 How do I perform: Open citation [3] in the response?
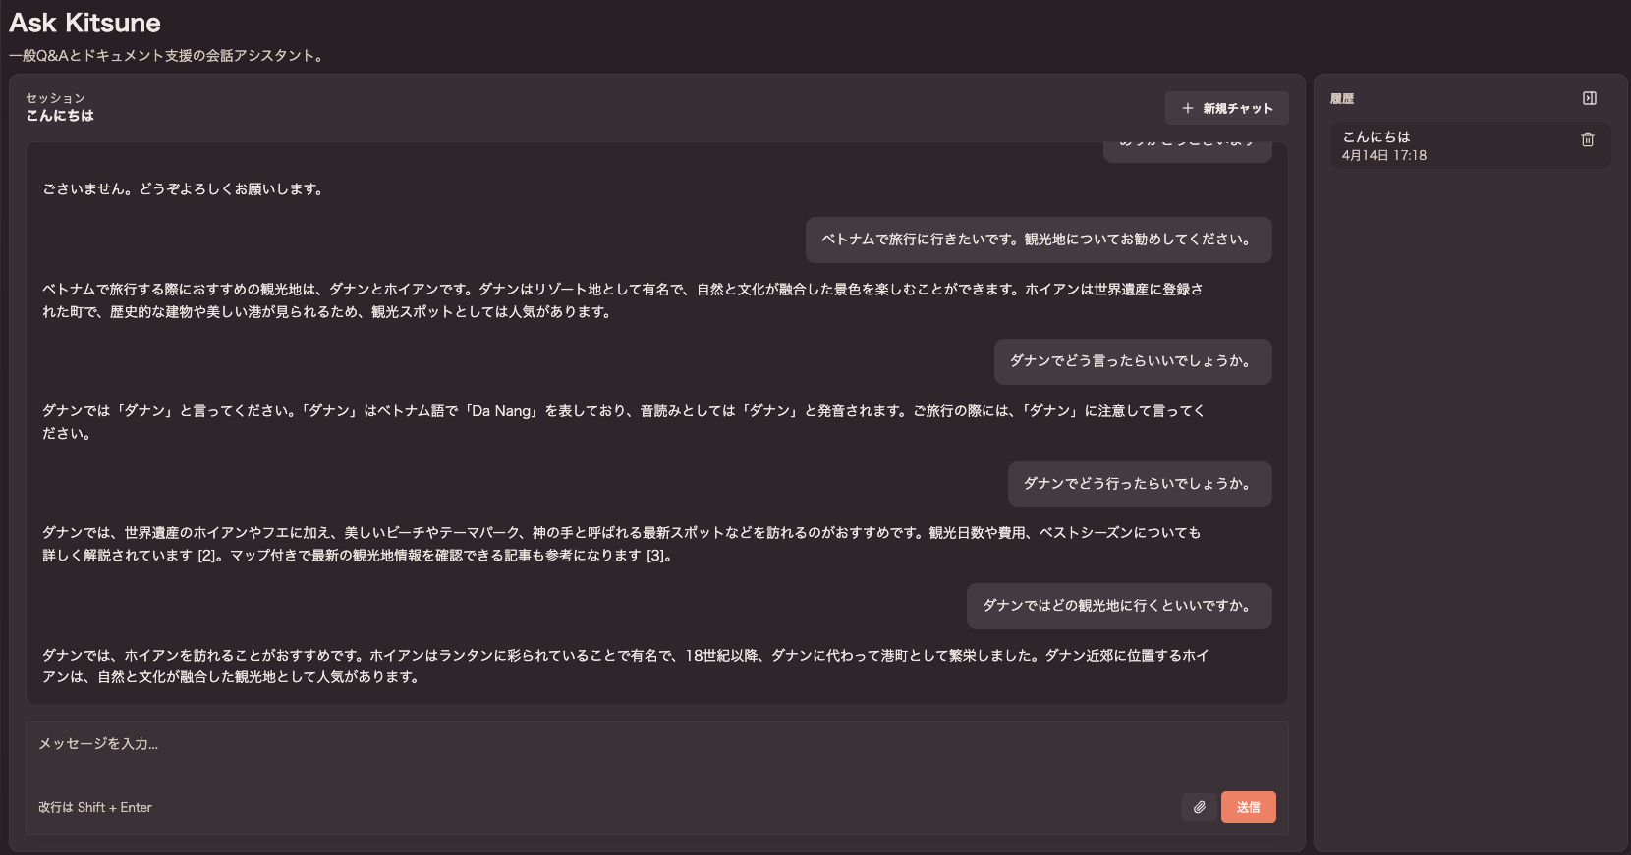(x=655, y=556)
